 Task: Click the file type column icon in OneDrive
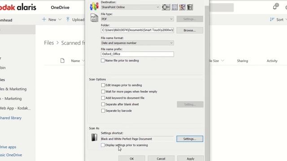pyautogui.click(x=62, y=61)
